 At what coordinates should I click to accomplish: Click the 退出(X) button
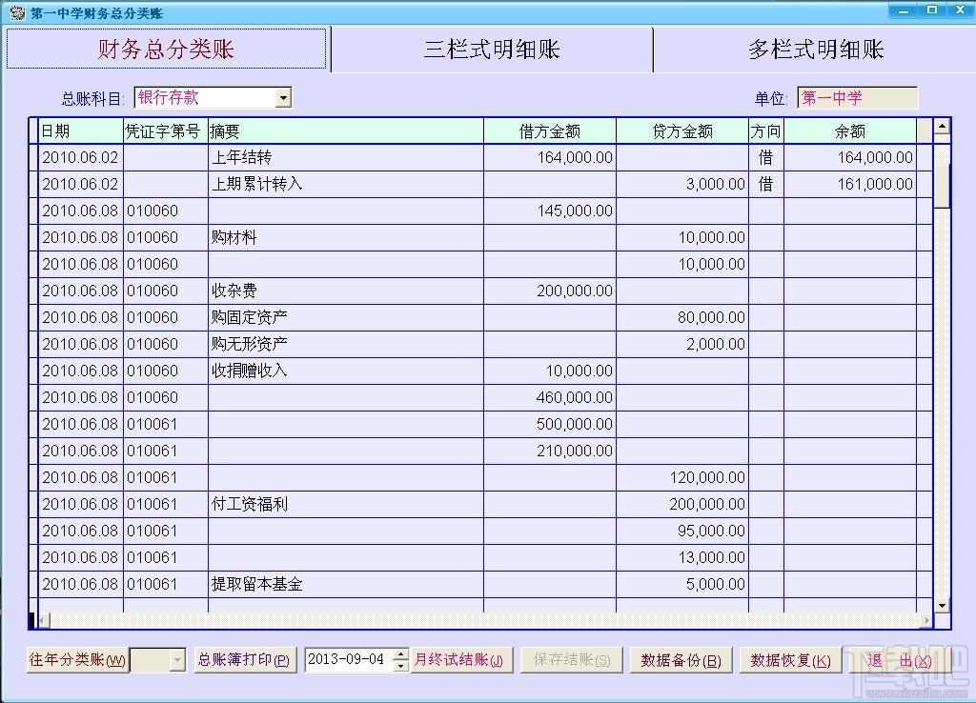(x=900, y=660)
